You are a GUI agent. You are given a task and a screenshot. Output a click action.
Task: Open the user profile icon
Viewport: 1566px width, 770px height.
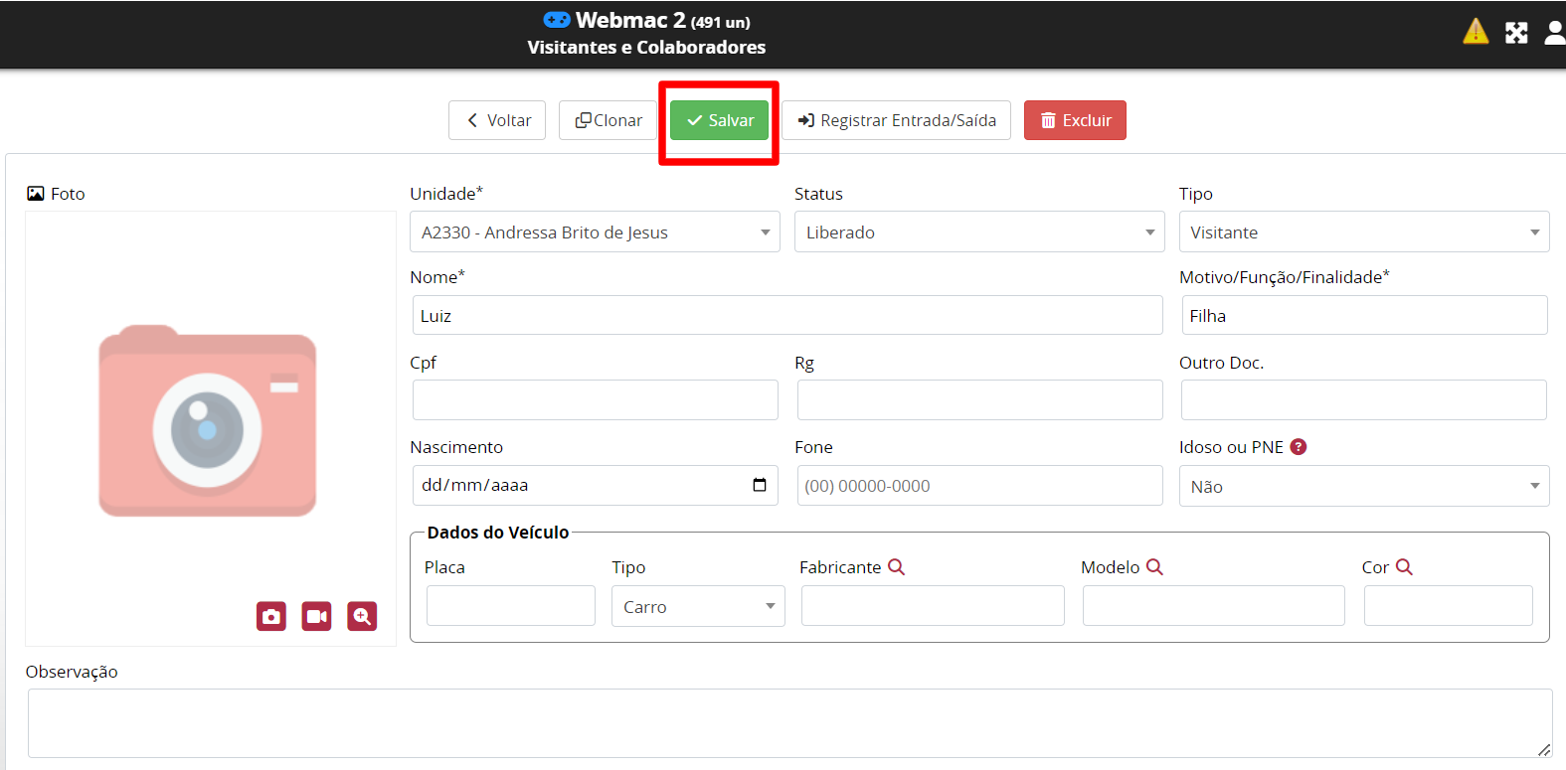click(x=1554, y=33)
